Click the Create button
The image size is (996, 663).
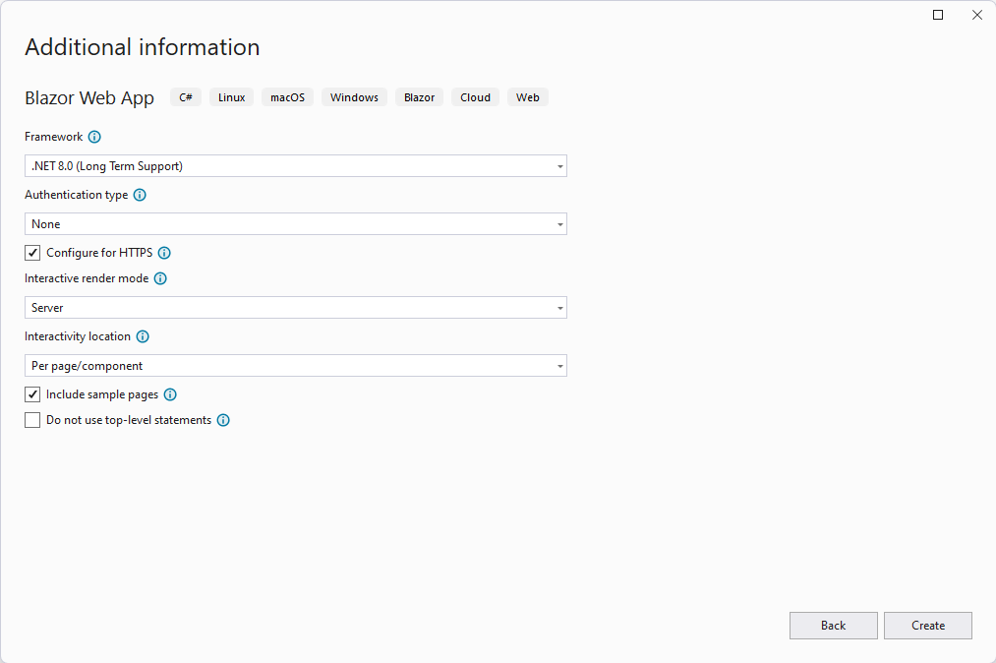point(928,626)
